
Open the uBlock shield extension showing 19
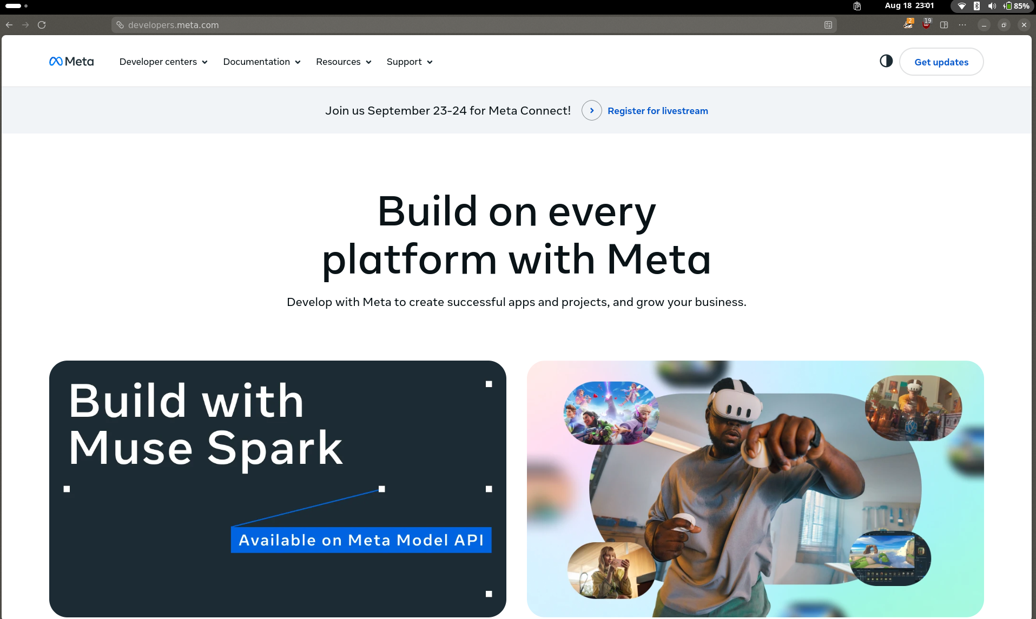click(x=927, y=24)
